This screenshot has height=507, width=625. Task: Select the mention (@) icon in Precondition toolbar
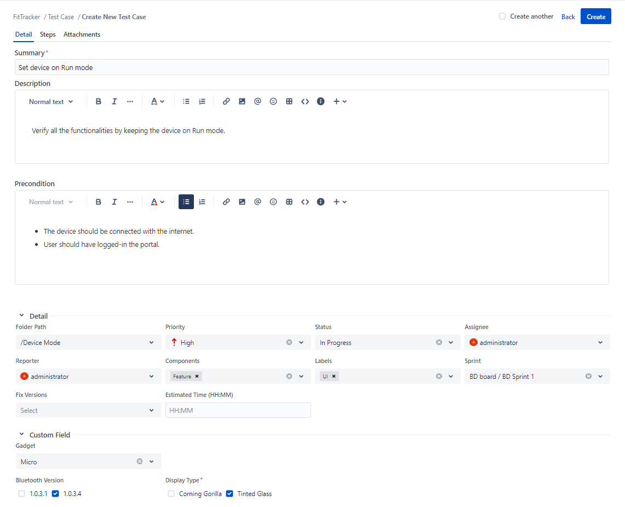pos(257,201)
